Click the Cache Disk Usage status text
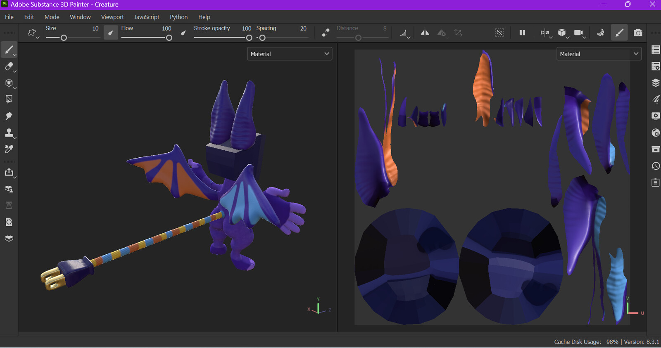Image resolution: width=661 pixels, height=348 pixels. coord(586,342)
